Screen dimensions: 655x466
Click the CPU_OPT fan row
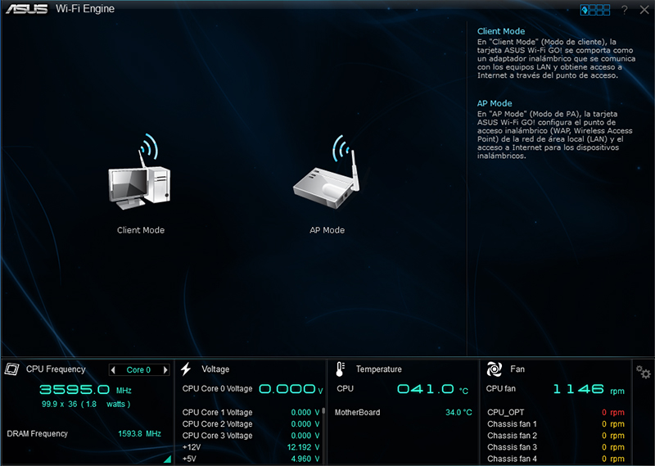[x=556, y=413]
